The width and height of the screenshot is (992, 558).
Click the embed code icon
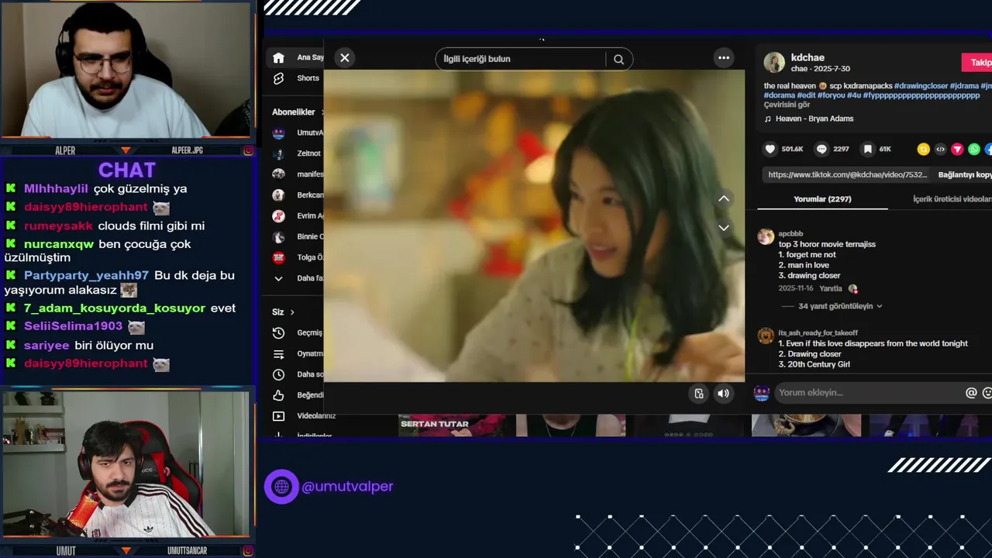click(x=940, y=149)
